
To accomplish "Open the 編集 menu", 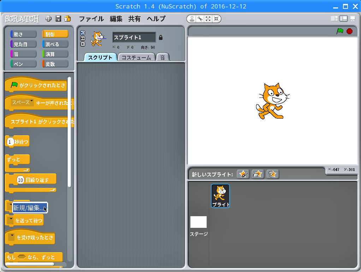I will point(116,19).
